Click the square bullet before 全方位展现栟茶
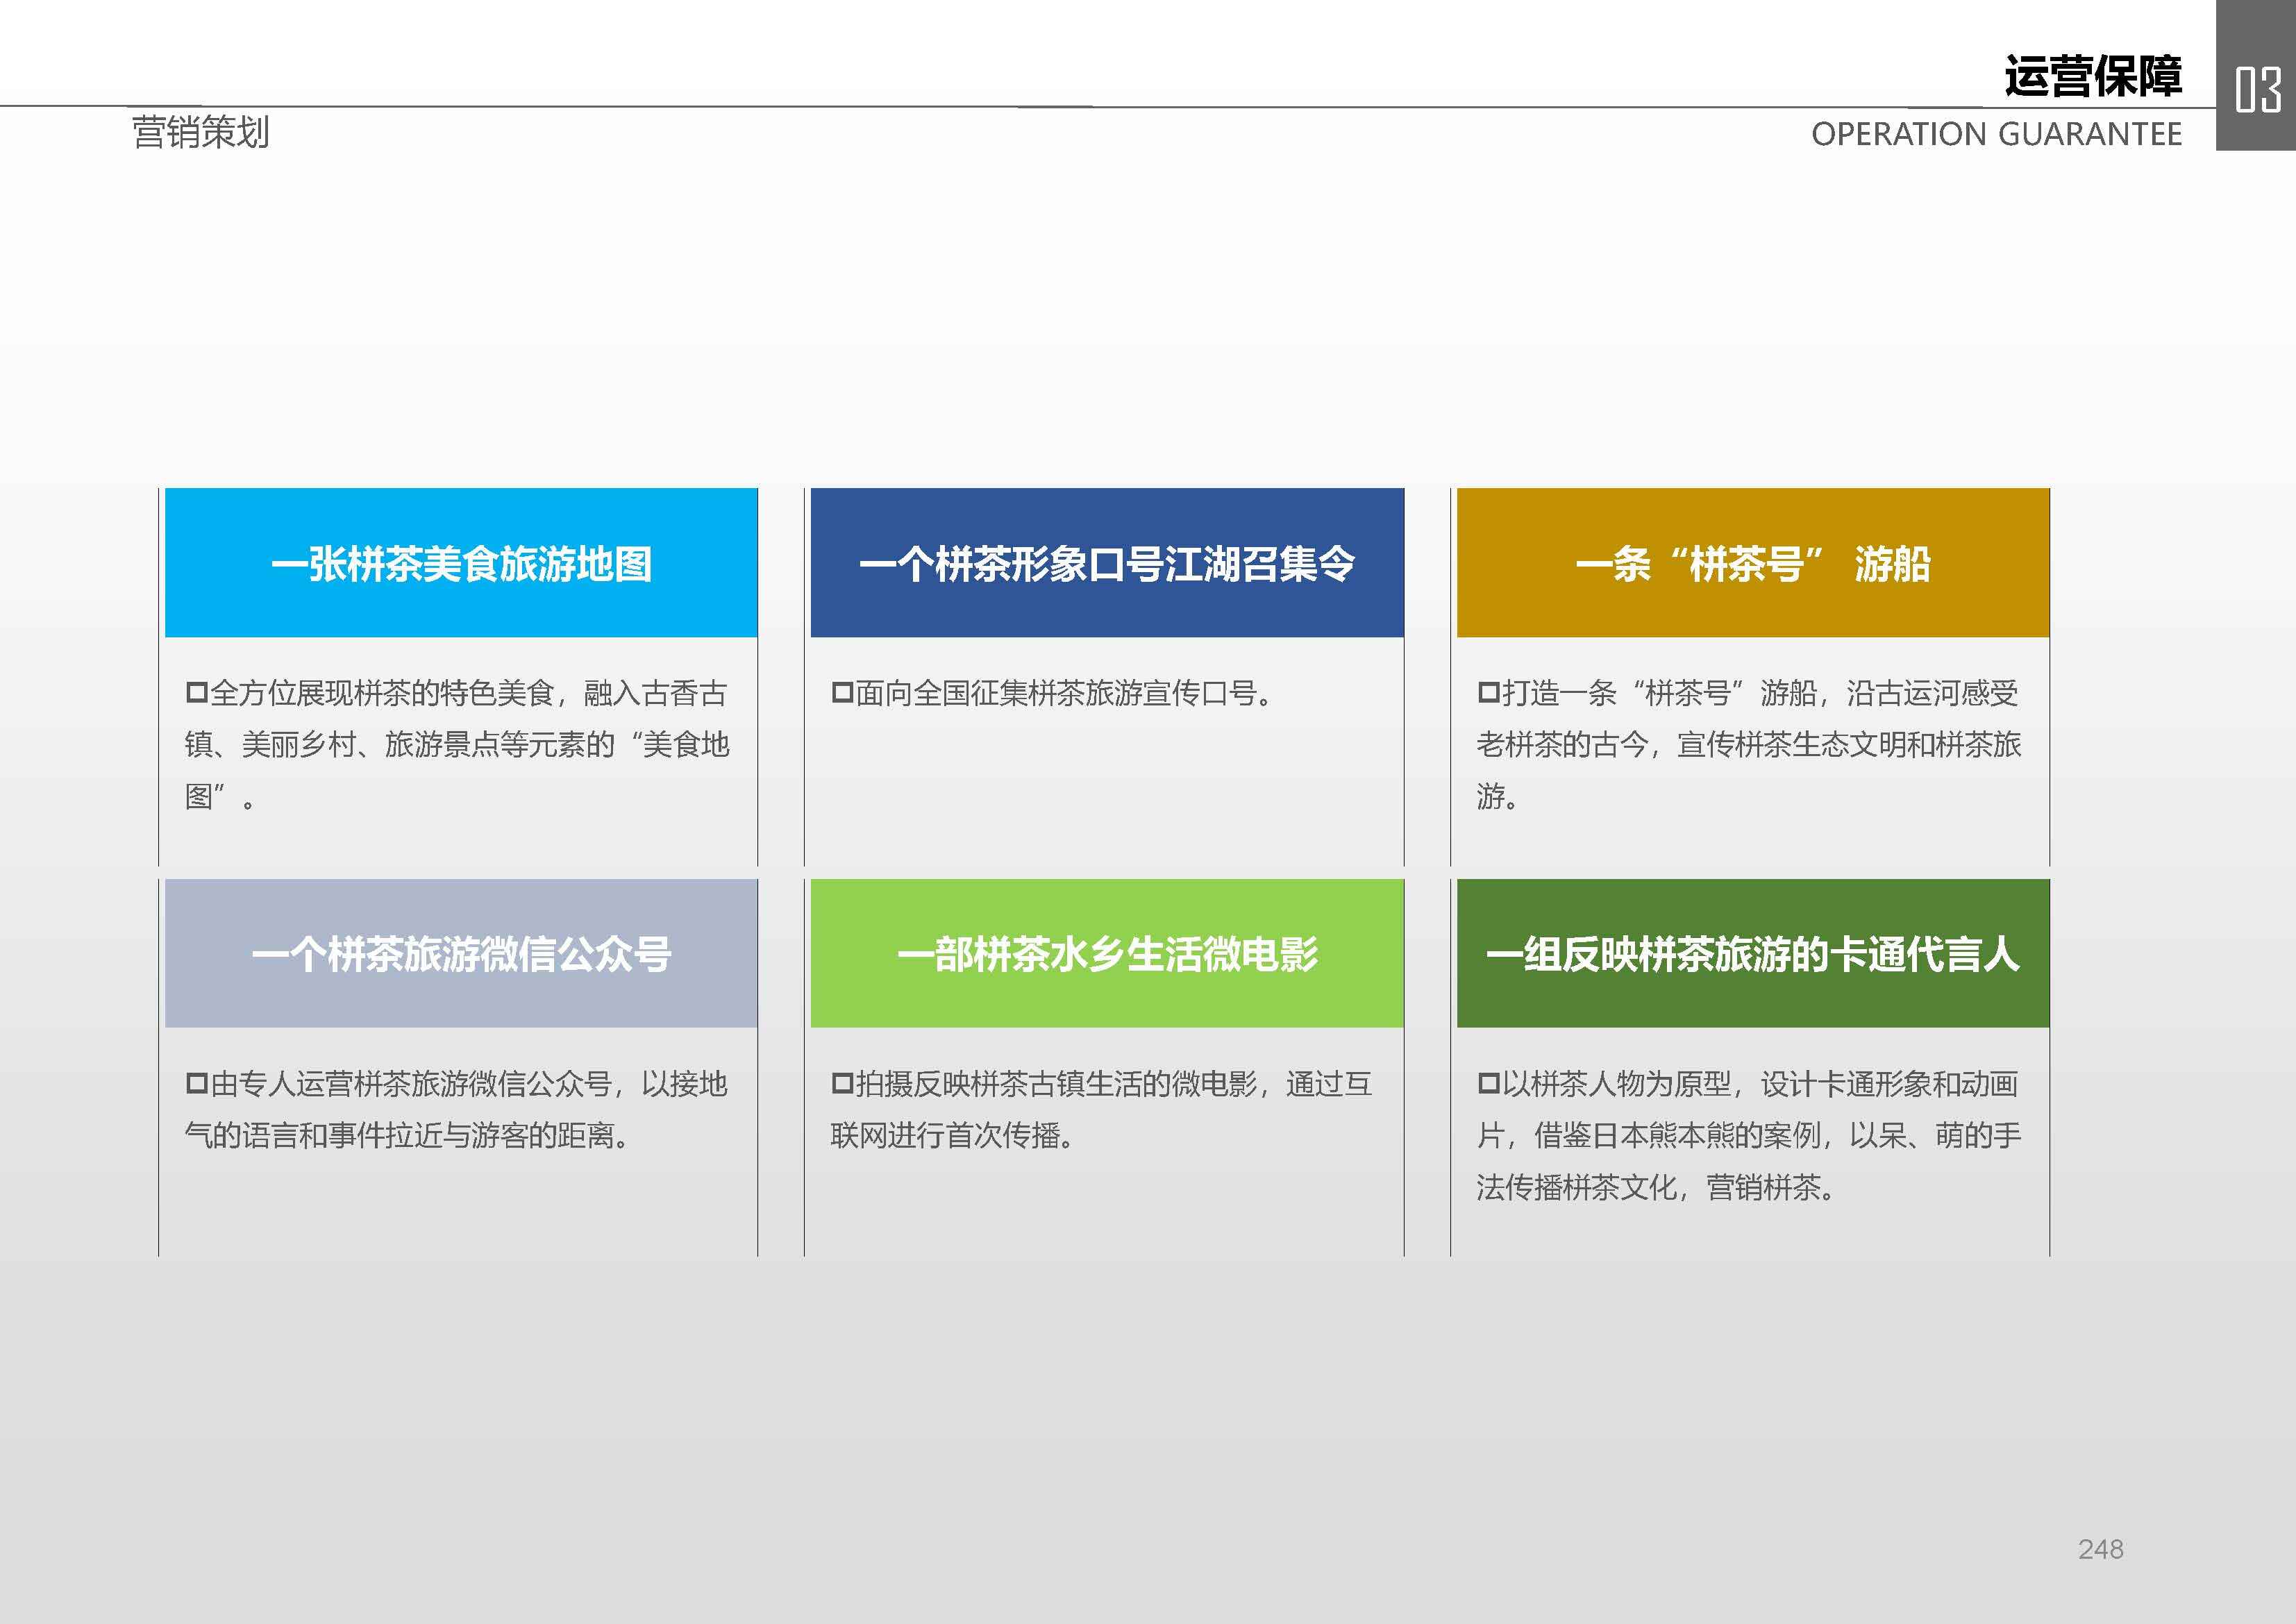This screenshot has height=1624, width=2296. pyautogui.click(x=196, y=692)
